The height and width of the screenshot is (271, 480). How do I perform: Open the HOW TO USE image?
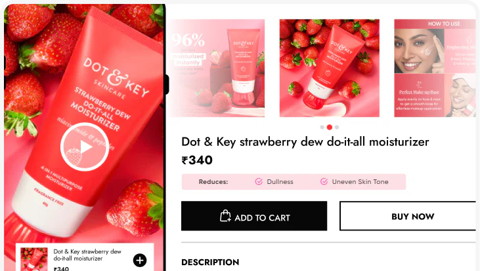pos(435,68)
